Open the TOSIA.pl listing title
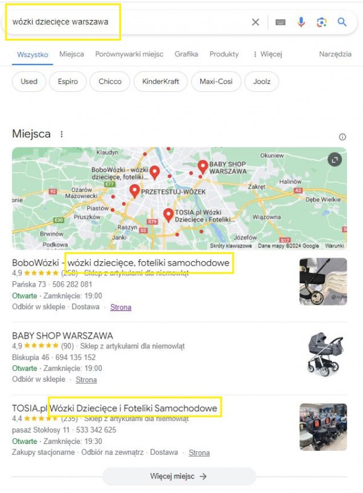This screenshot has width=363, height=493. 114,408
